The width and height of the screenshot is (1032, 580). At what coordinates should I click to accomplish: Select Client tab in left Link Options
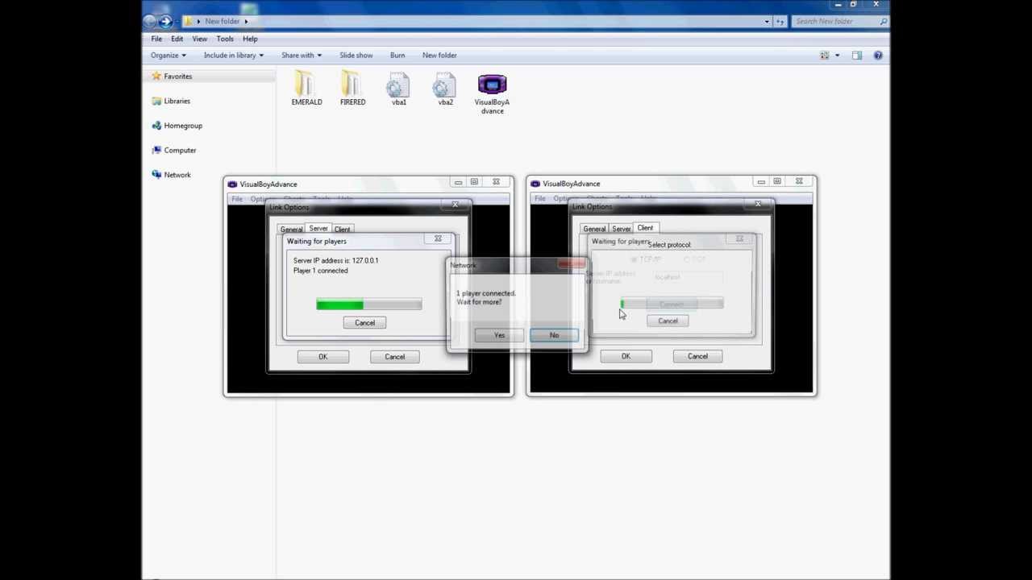[x=342, y=230]
